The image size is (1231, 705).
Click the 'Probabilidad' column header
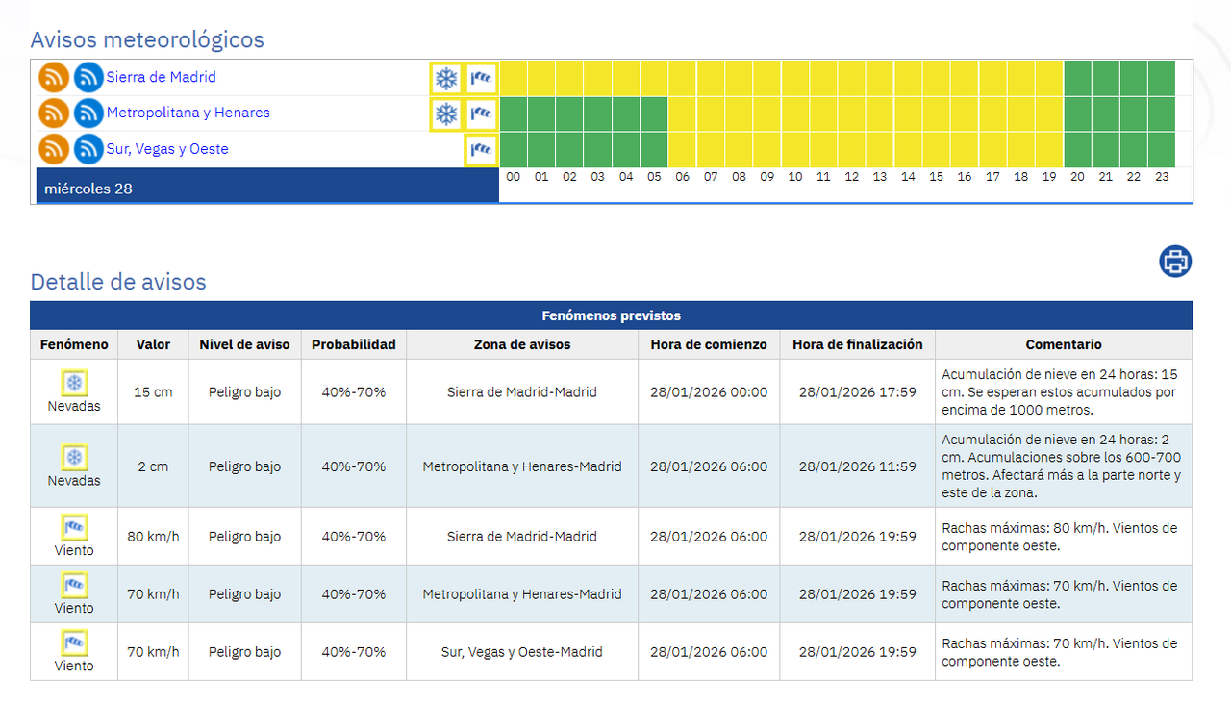coord(354,344)
